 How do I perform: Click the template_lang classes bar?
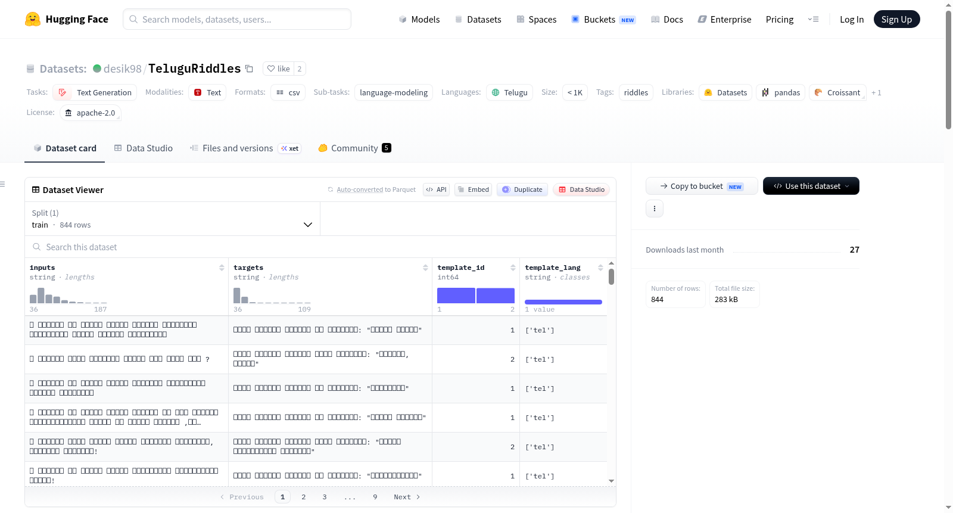(563, 302)
